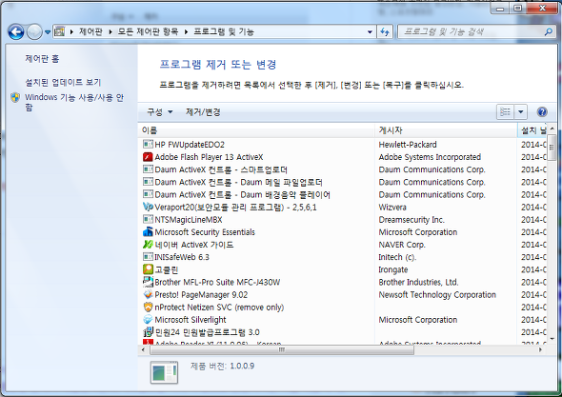Select the 고클린 program icon
Viewport: 562px width, 397px height.
pos(148,269)
